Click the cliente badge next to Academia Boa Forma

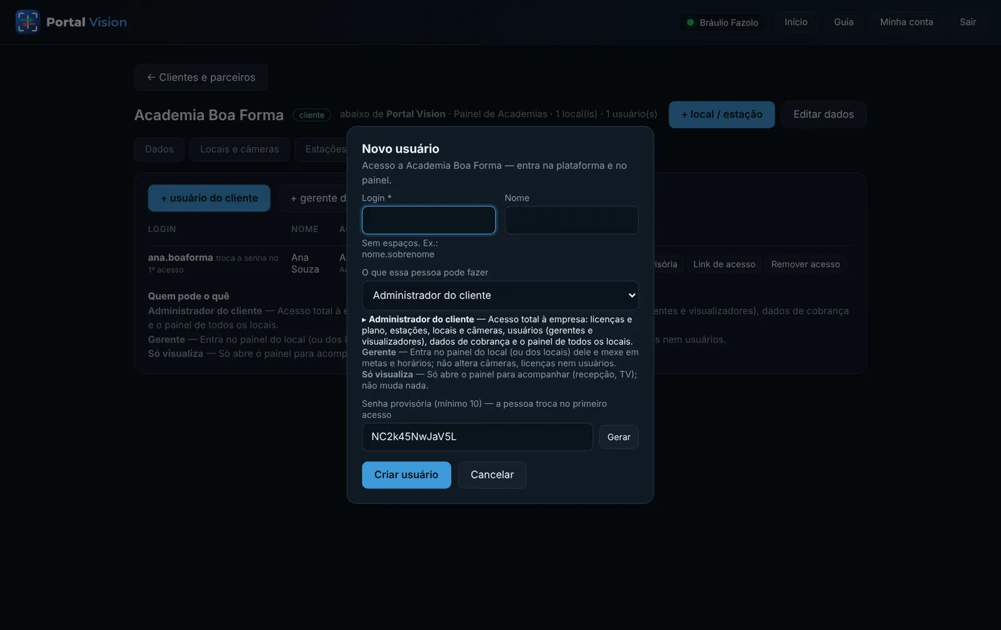pyautogui.click(x=312, y=115)
